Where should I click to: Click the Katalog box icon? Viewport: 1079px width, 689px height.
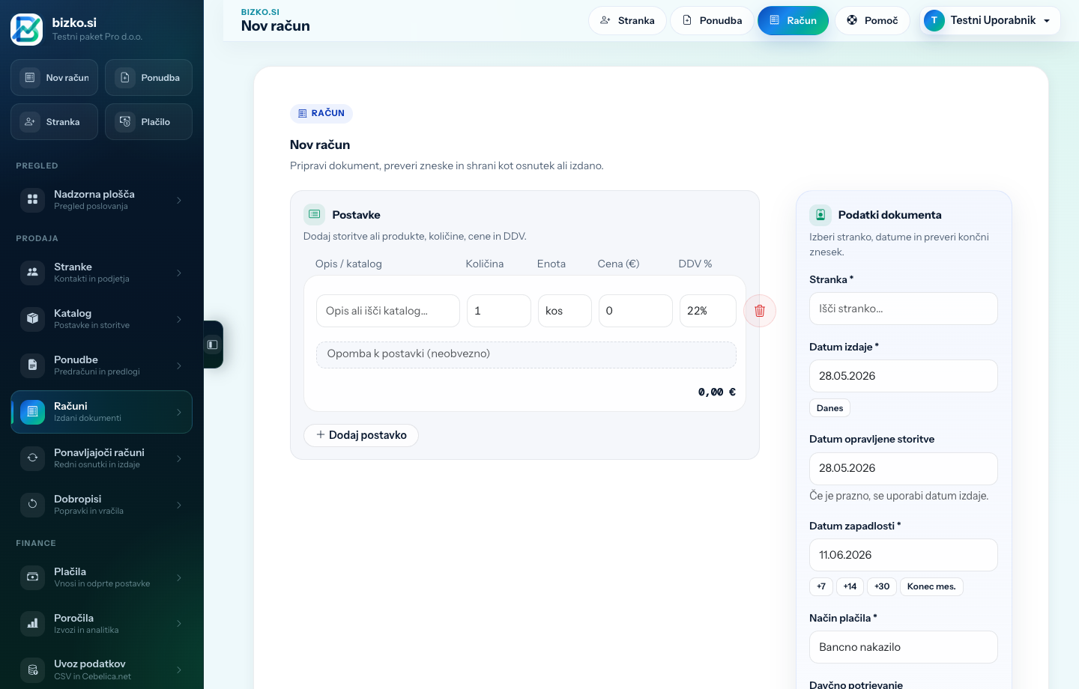[32, 318]
